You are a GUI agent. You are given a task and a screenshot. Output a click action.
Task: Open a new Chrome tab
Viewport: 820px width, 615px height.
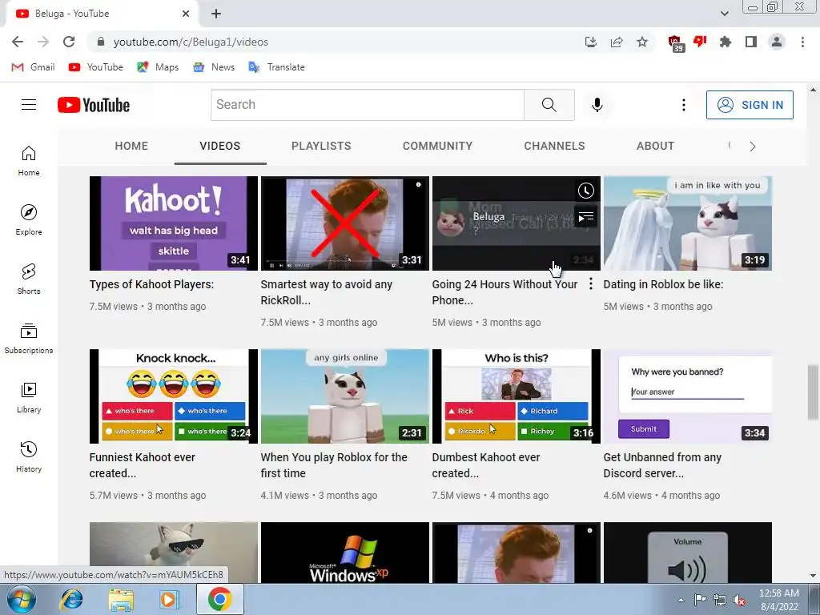(x=216, y=14)
